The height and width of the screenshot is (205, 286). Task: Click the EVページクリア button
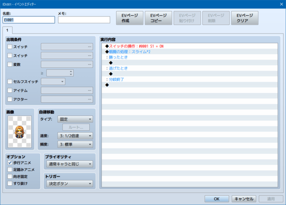tap(244, 18)
